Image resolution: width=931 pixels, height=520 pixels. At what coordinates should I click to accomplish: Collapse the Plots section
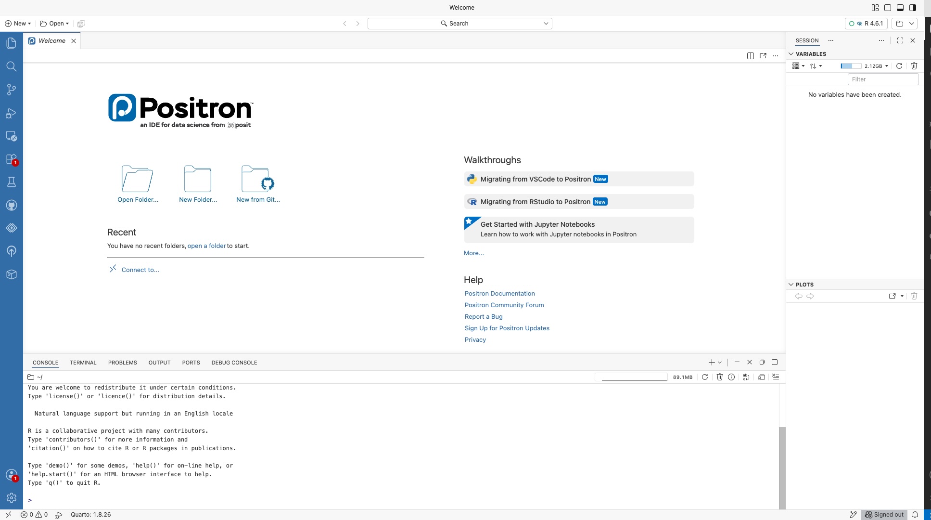(x=791, y=285)
